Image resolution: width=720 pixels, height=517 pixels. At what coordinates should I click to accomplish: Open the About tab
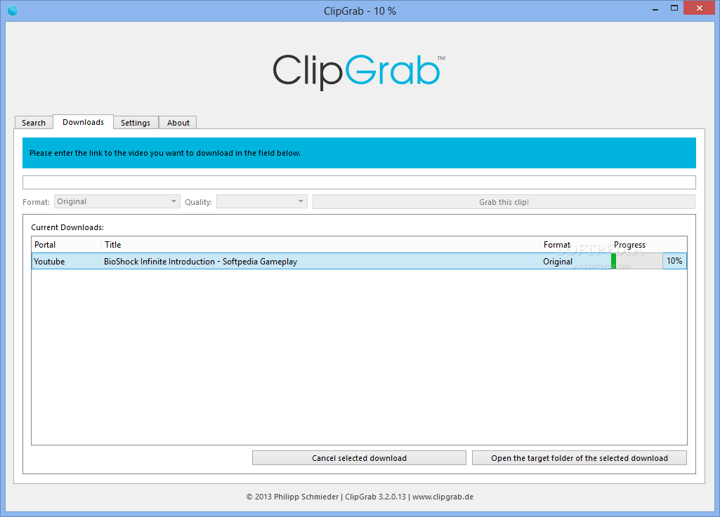click(178, 123)
